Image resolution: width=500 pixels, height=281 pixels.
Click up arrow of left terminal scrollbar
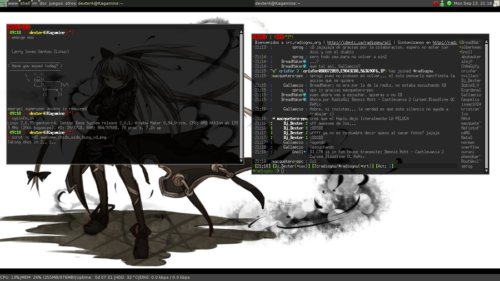pyautogui.click(x=241, y=32)
